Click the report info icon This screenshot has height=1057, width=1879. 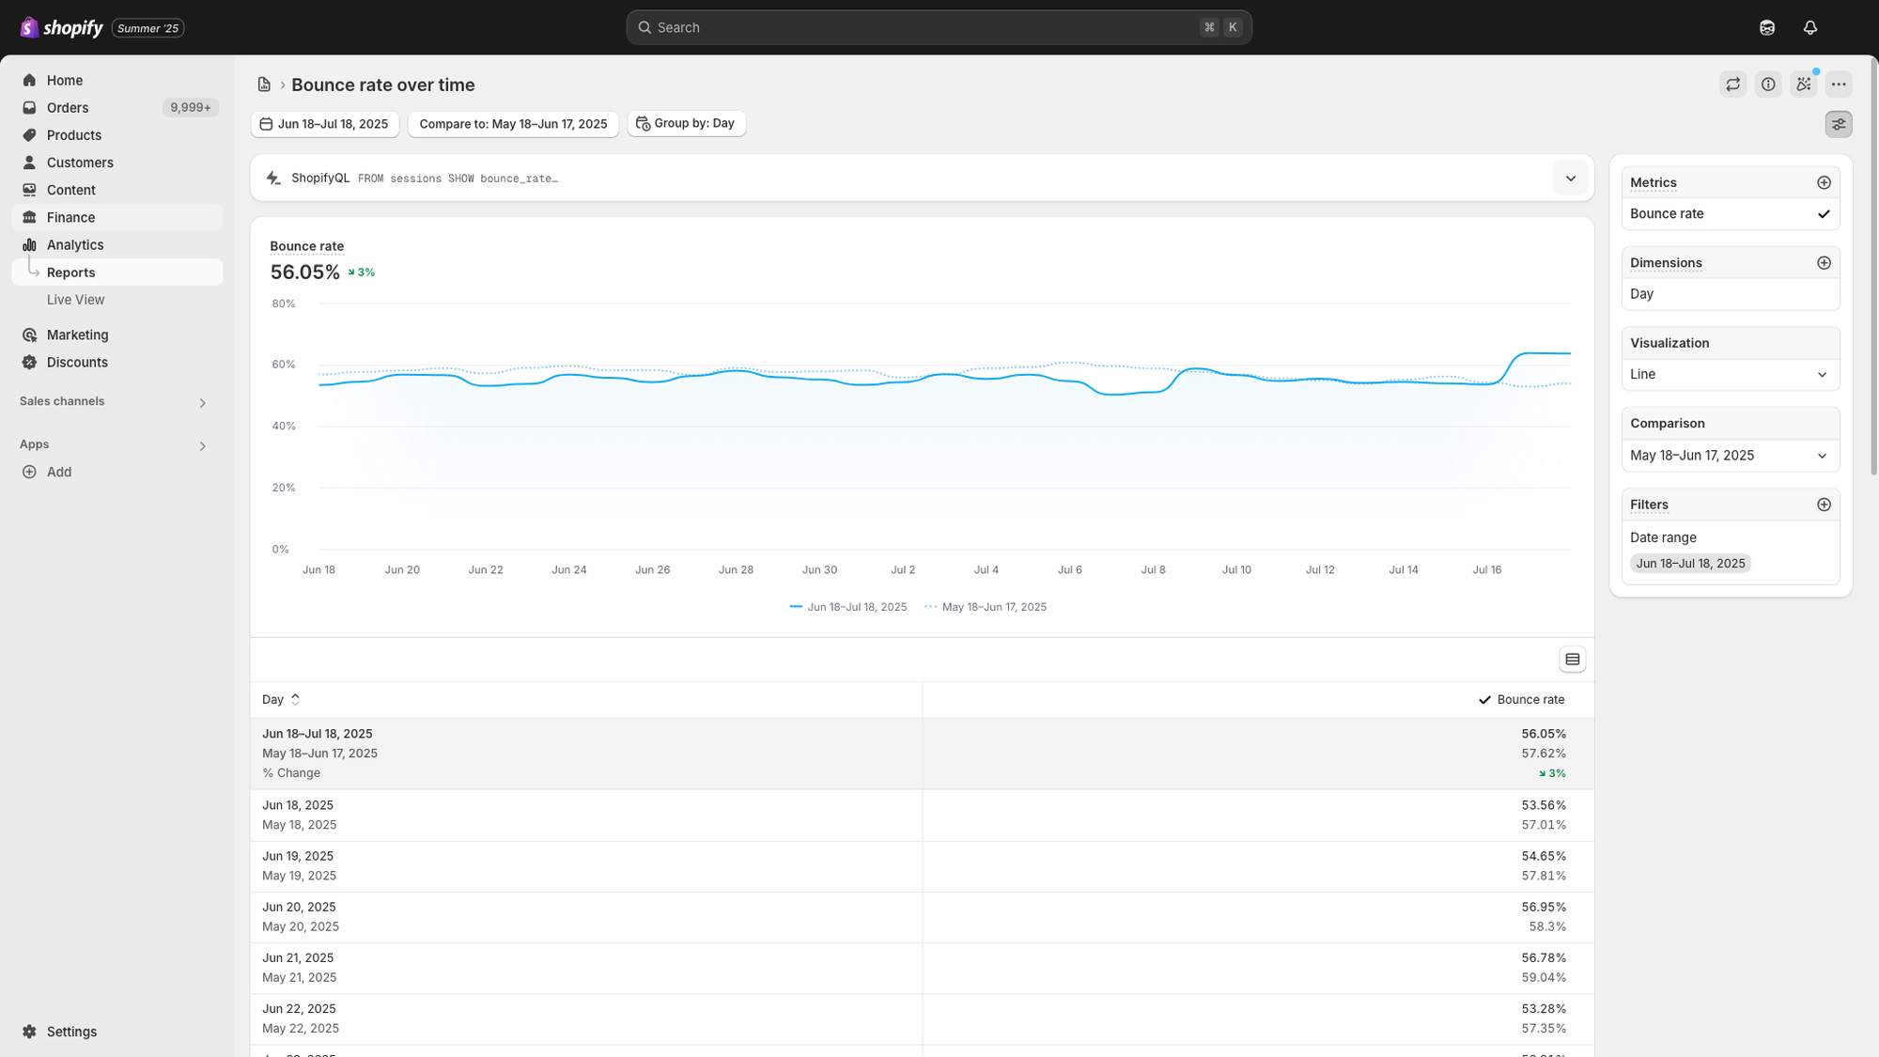(1768, 85)
